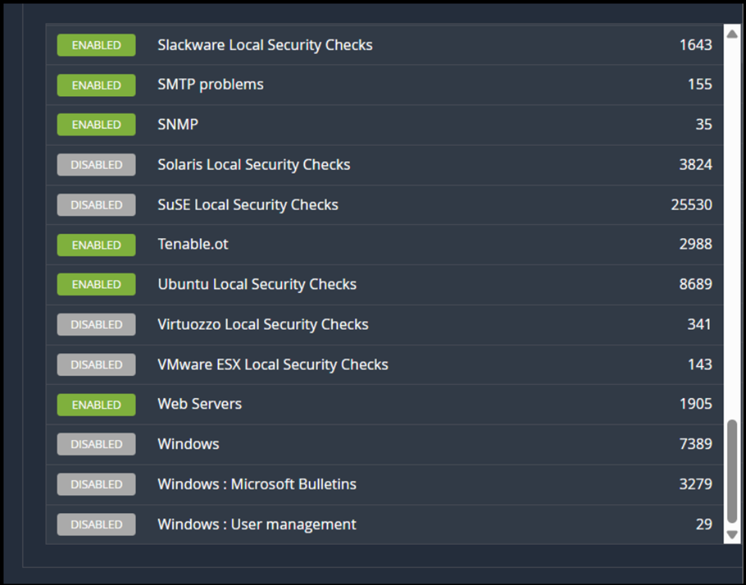The height and width of the screenshot is (585, 746).
Task: Enable the Windows plugin family
Action: [96, 444]
